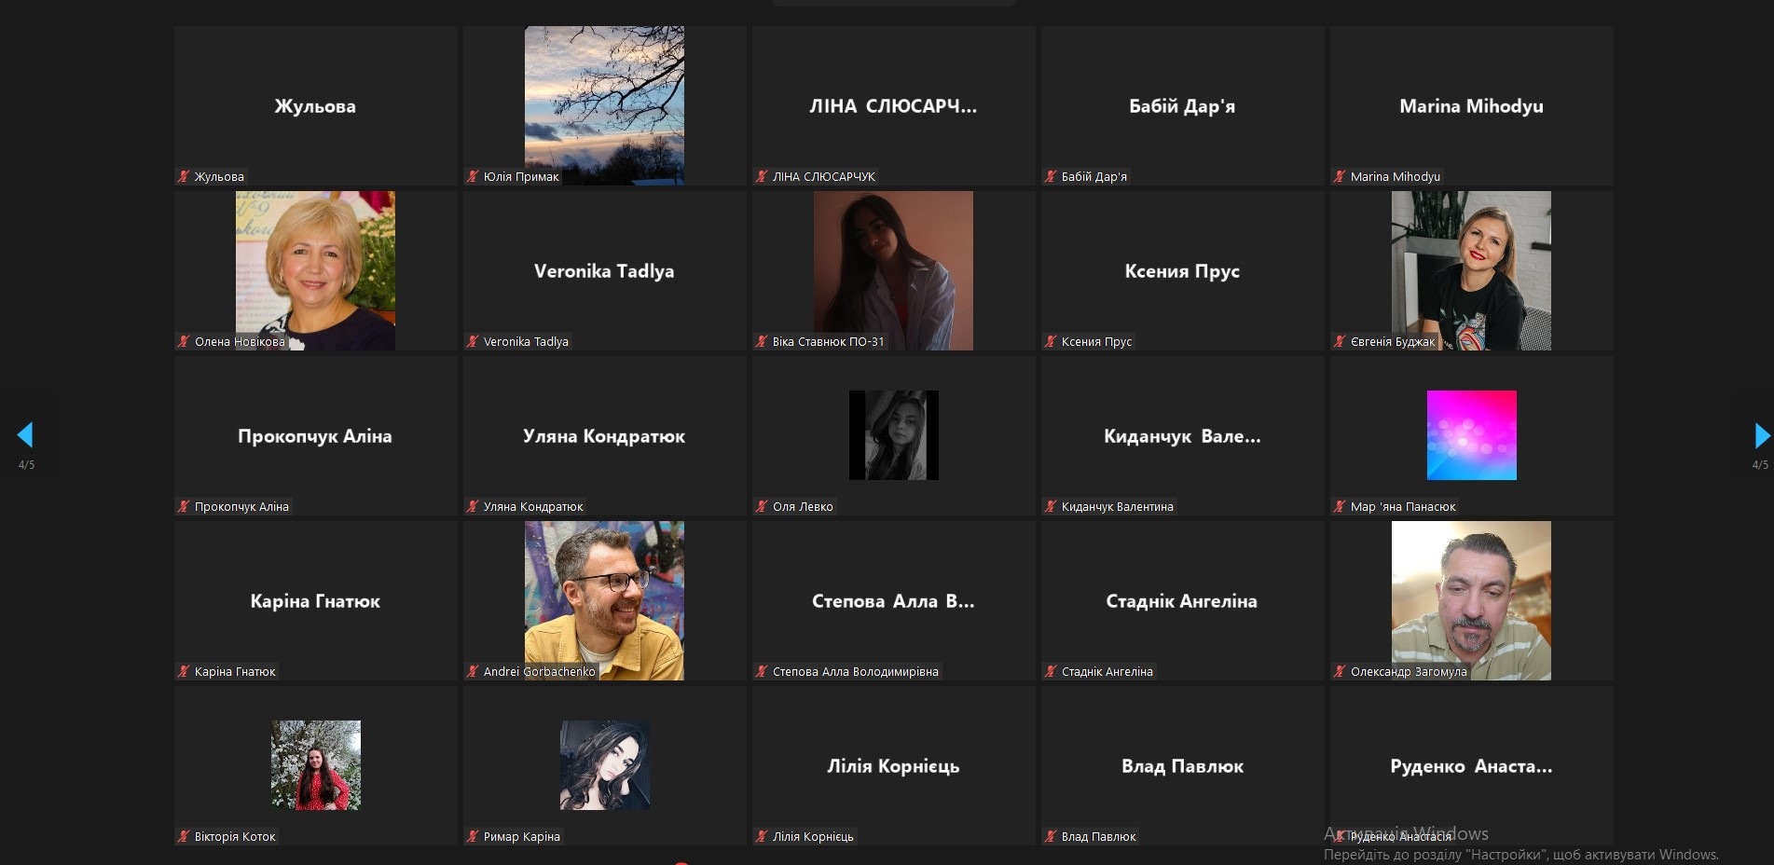The image size is (1774, 865).
Task: Click muted mic icon next to Ксения Прус
Action: coord(1051,341)
